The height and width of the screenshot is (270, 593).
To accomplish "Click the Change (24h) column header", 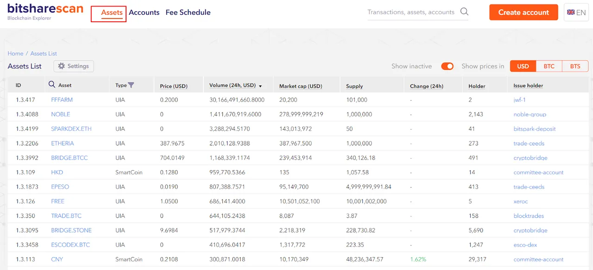I will [426, 86].
